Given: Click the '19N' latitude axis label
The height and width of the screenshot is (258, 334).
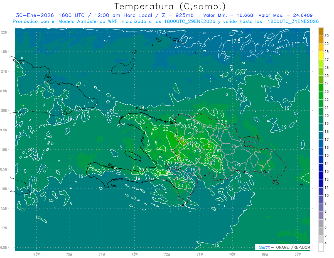Looking at the screenshot, I should click(x=5, y=150).
